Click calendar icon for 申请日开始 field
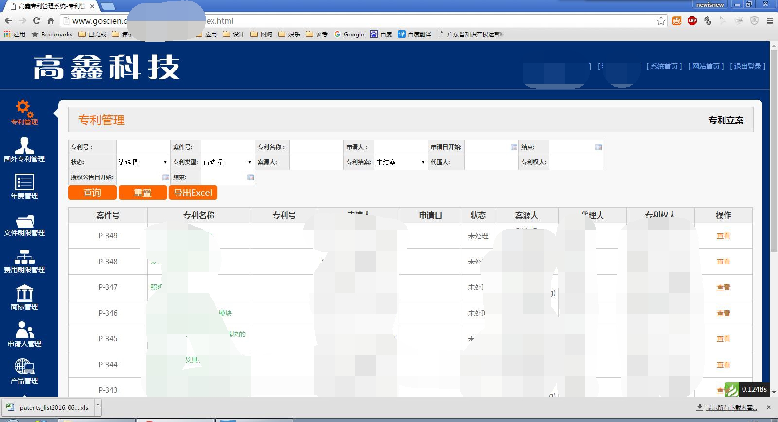This screenshot has height=422, width=778. pos(513,147)
